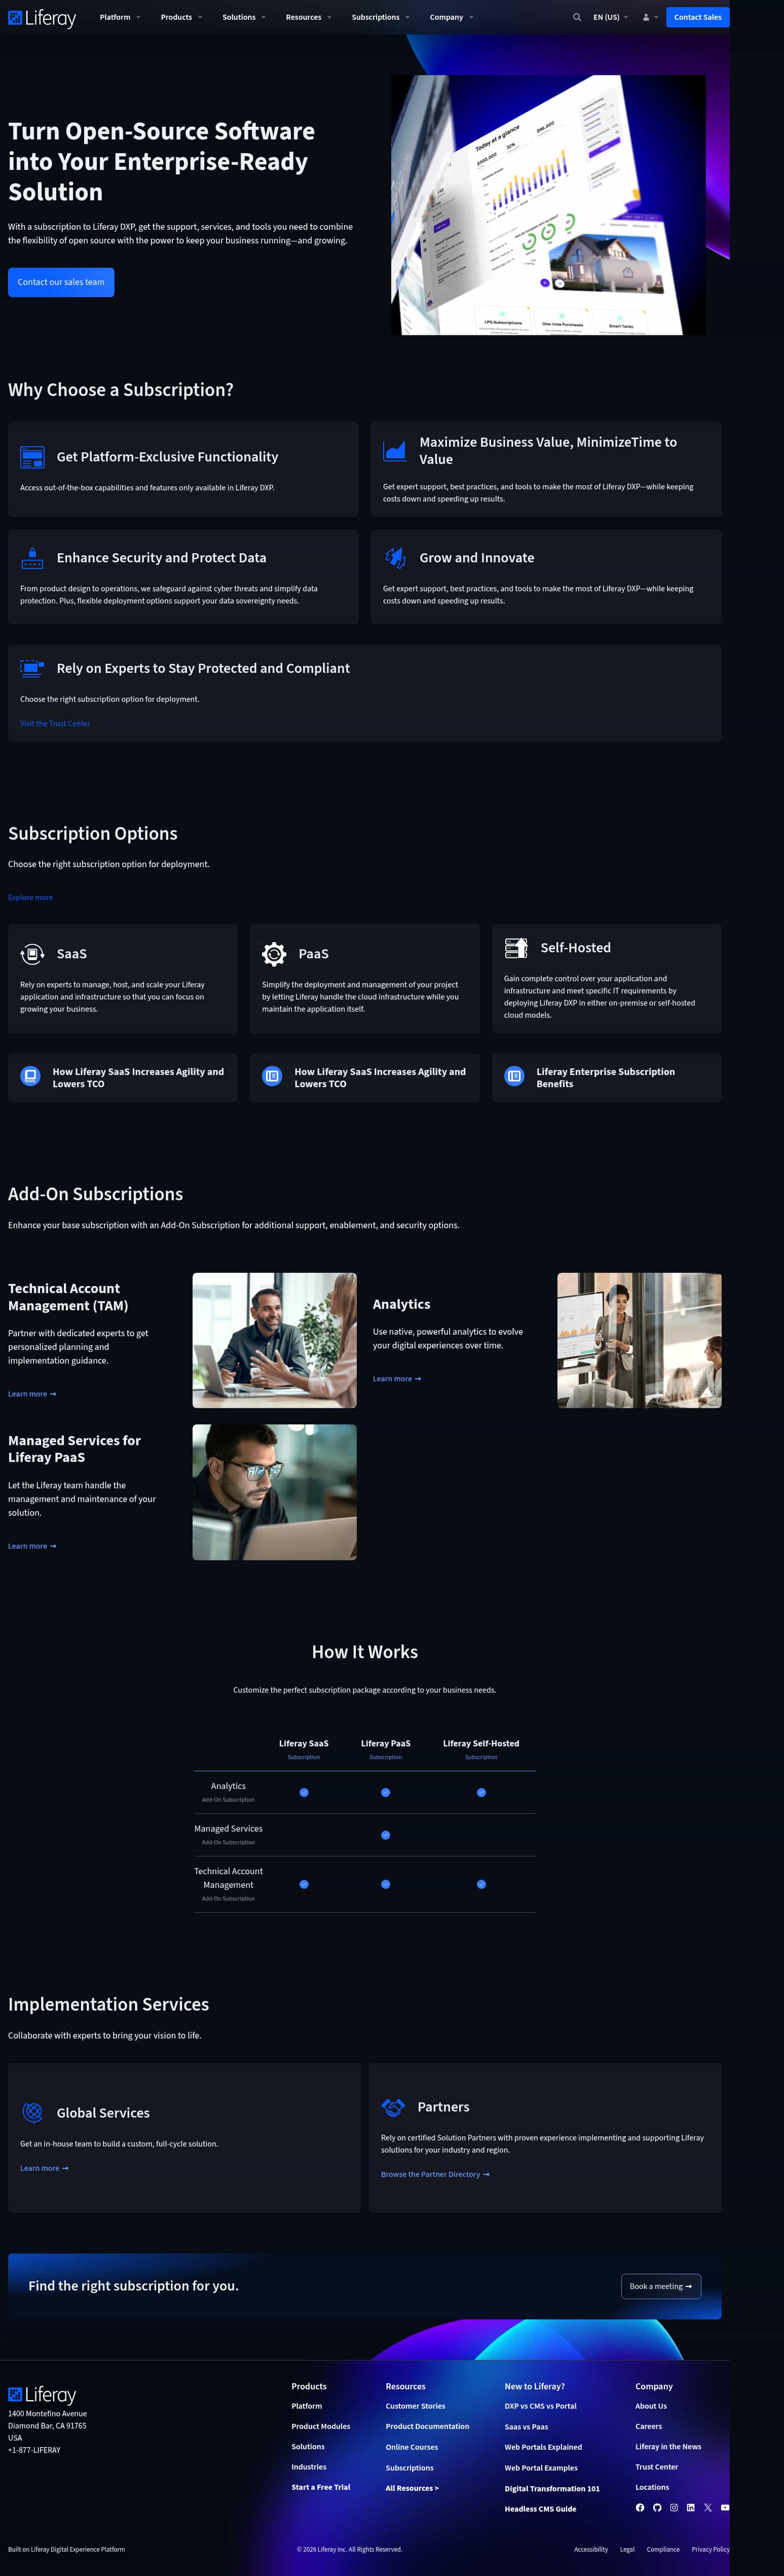Click Learn more under Global Services
Screen dimensions: 784x2576
[x=44, y=2168]
